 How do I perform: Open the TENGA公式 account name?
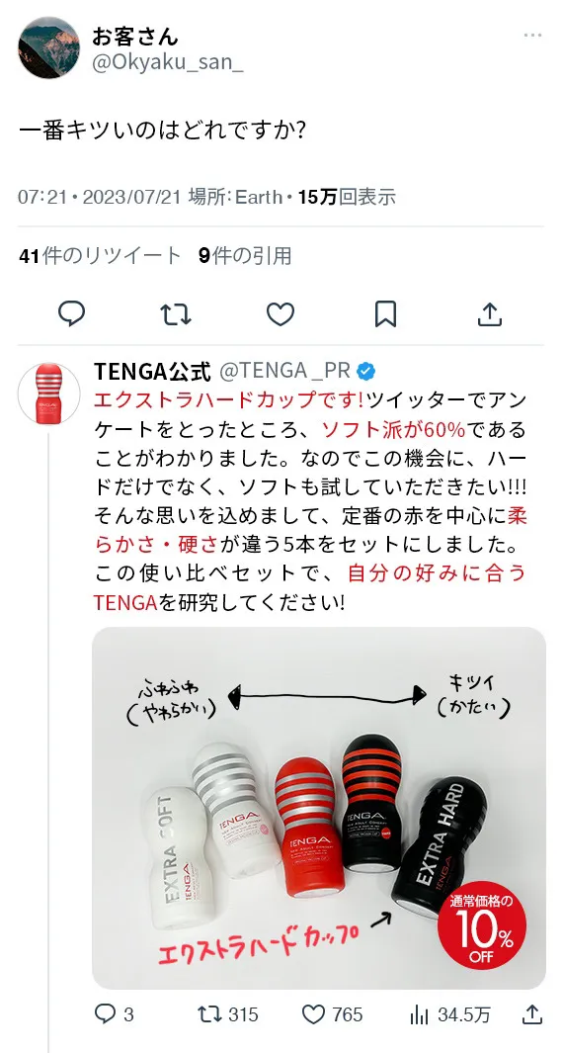coord(152,370)
